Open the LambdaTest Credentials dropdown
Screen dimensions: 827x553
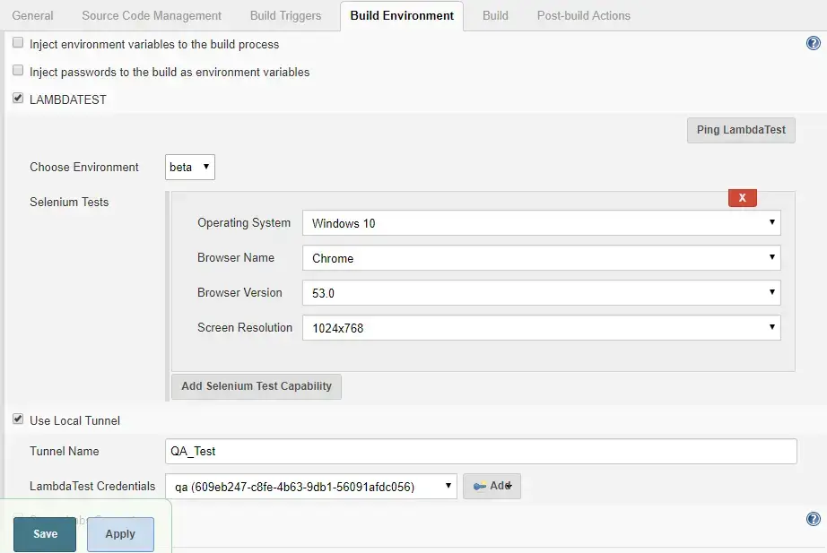click(x=309, y=485)
